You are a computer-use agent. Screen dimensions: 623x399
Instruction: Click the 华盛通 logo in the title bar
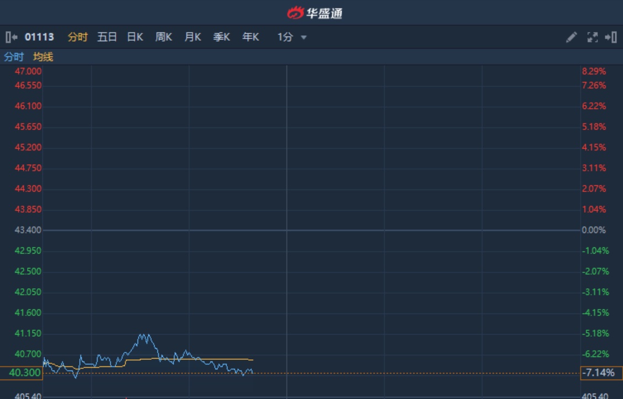[x=315, y=13]
